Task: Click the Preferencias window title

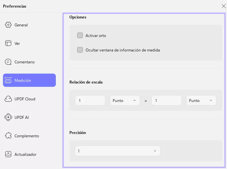Action: coord(15,6)
